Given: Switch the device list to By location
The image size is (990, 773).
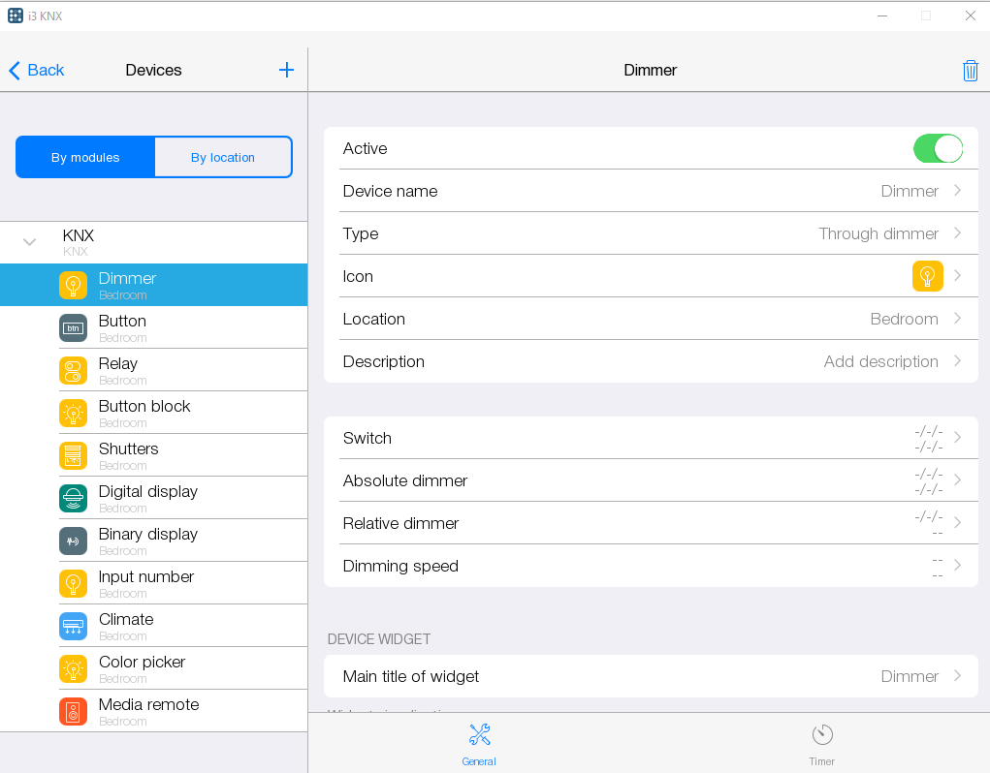Looking at the screenshot, I should click(223, 157).
